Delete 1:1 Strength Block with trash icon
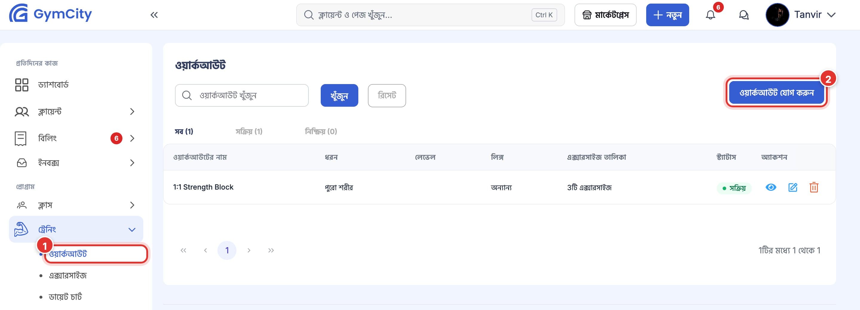This screenshot has height=310, width=860. pos(814,187)
